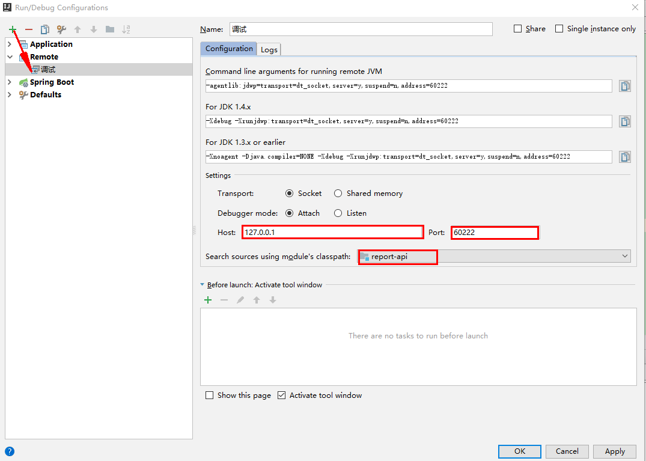
Task: Add a before-launch task with the plus icon
Action: point(208,300)
